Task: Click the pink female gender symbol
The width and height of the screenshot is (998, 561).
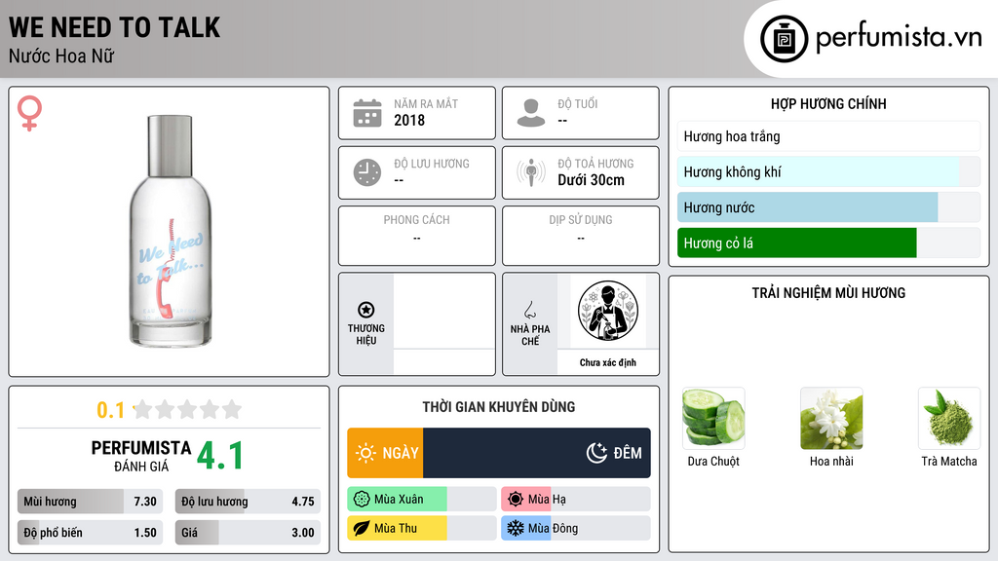Action: click(29, 113)
